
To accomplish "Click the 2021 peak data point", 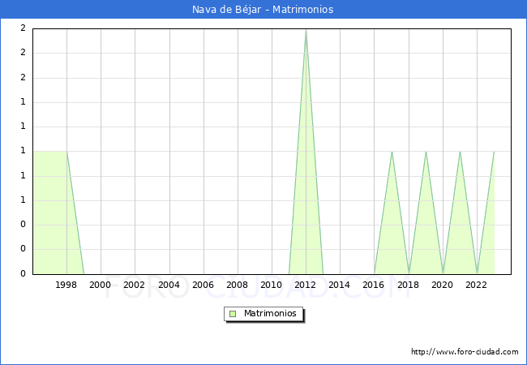I will [x=461, y=152].
